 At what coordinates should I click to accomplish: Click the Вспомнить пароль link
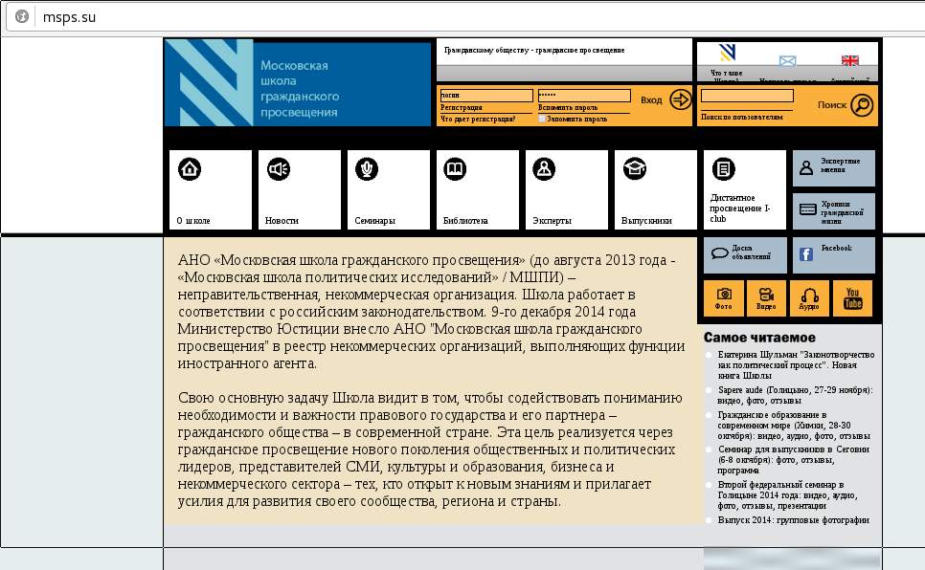[568, 108]
